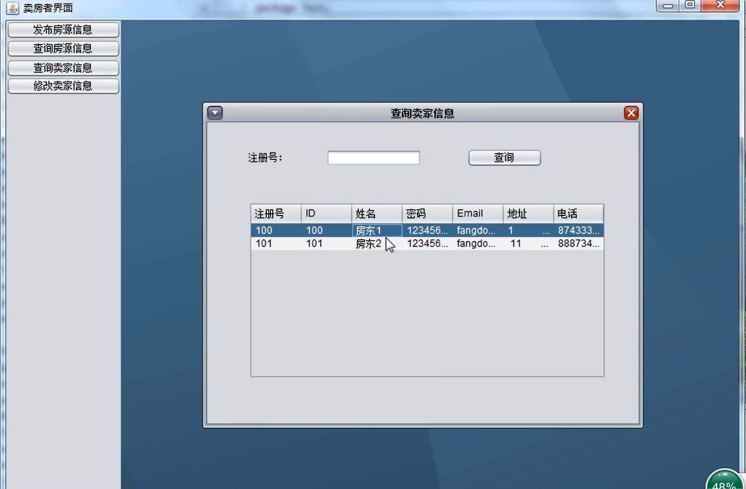Click phone cell 888734... in second row

coord(579,244)
